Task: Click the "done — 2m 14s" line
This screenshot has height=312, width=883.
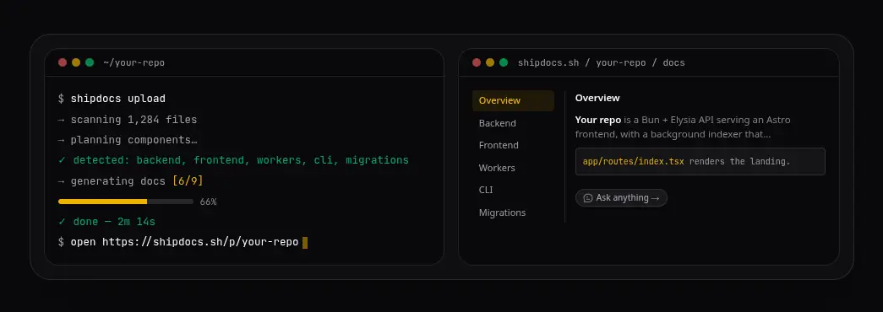Action: (x=106, y=222)
